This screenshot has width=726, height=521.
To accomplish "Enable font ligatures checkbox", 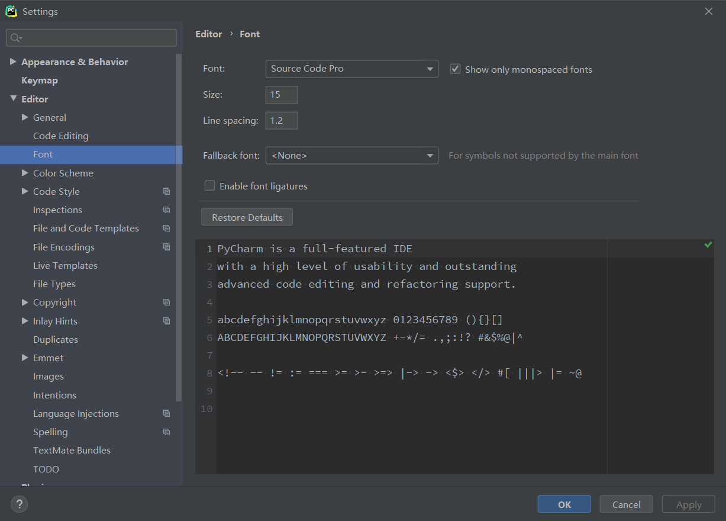I will click(209, 186).
